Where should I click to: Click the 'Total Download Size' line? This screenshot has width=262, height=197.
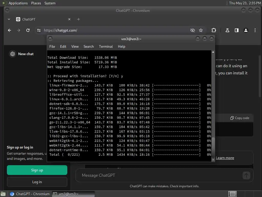coord(82,58)
